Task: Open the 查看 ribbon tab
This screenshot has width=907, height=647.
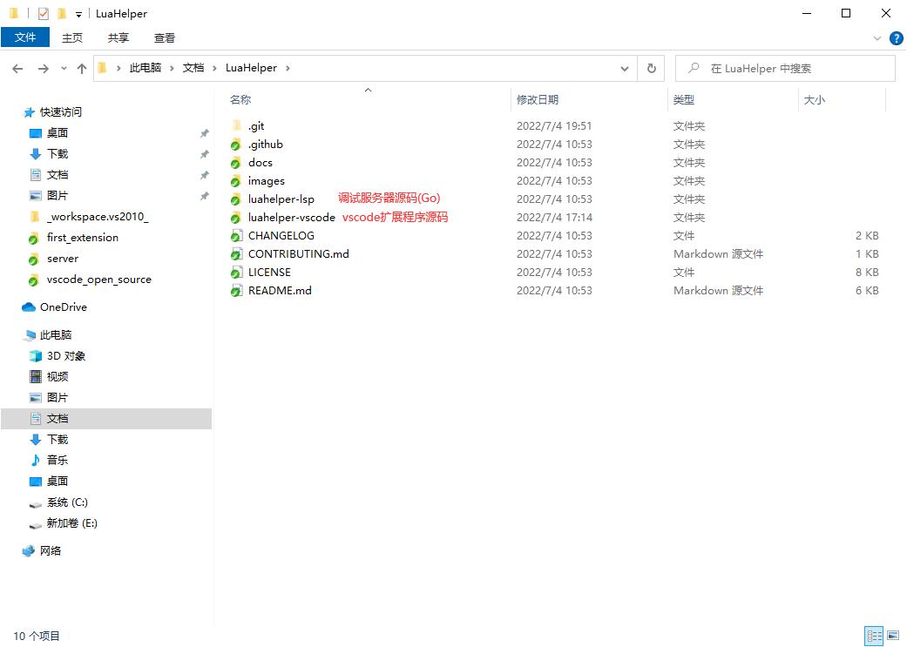Action: tap(165, 37)
